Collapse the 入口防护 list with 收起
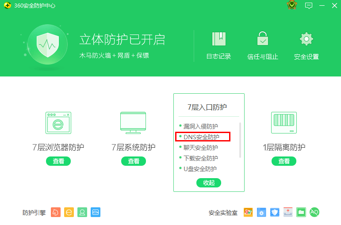 pyautogui.click(x=209, y=183)
